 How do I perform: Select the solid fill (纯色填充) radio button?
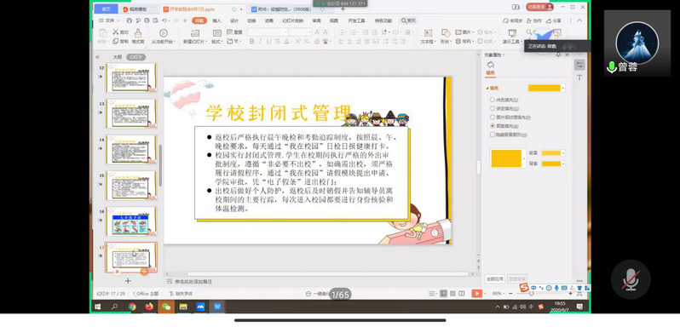pyautogui.click(x=493, y=100)
